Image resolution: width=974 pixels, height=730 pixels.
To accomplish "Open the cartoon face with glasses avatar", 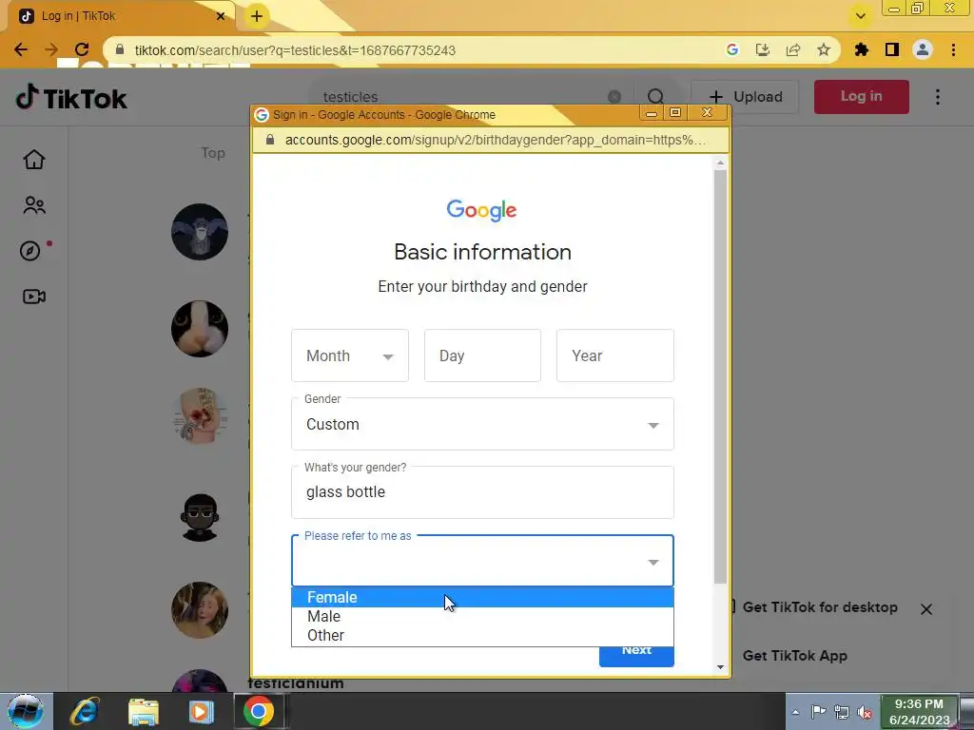I will pyautogui.click(x=200, y=517).
